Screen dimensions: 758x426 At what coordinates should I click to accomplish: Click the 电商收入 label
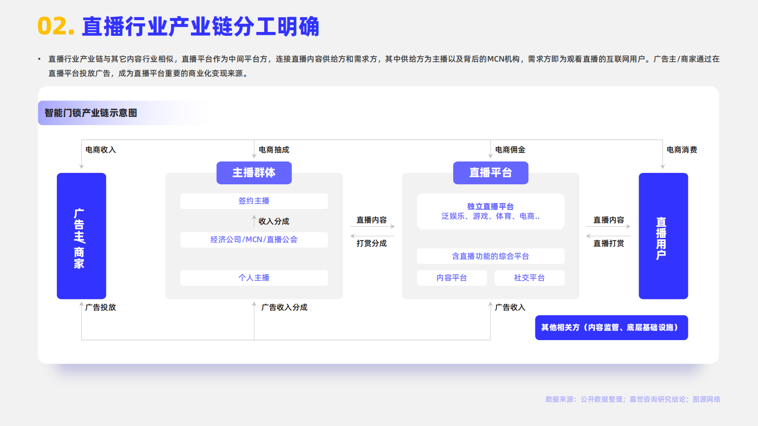coord(100,150)
